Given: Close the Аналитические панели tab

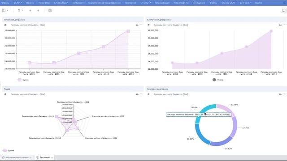Looking at the screenshot, I should 31,157.
